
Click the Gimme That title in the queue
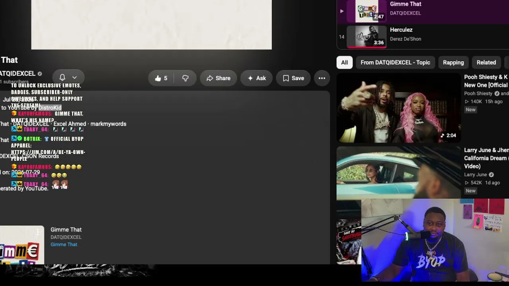406,4
